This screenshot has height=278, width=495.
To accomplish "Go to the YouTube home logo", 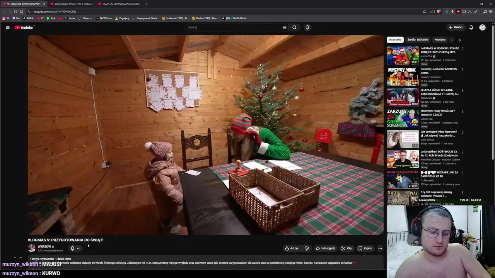I will pos(24,27).
